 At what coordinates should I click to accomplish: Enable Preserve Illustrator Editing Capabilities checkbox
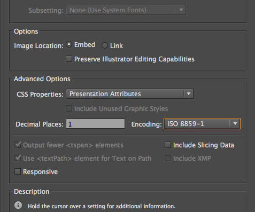coord(69,59)
